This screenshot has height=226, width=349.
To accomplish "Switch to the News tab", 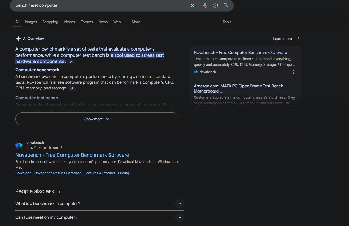I will [103, 22].
